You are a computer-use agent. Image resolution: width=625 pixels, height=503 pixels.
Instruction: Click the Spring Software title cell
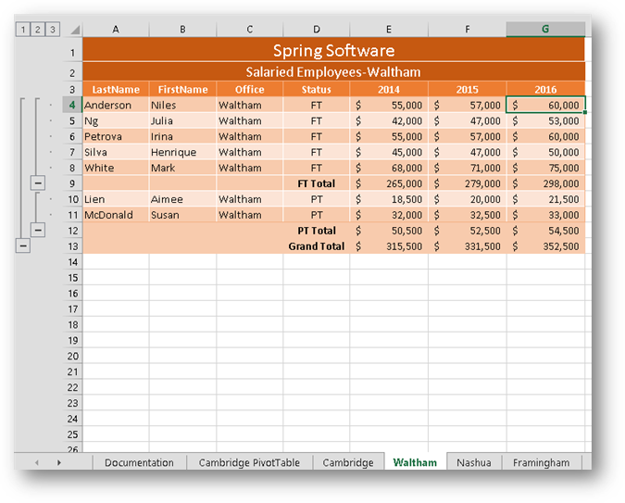[x=333, y=50]
